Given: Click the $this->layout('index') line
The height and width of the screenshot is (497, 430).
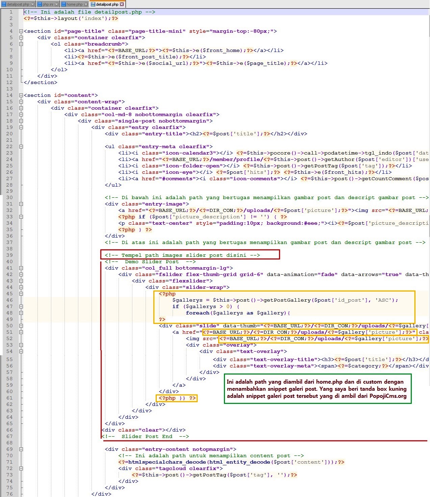Looking at the screenshot, I should (x=71, y=18).
